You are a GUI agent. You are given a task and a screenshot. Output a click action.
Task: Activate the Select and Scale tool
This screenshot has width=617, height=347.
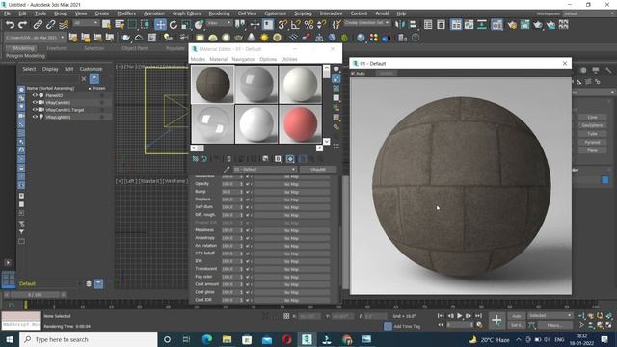tap(186, 25)
